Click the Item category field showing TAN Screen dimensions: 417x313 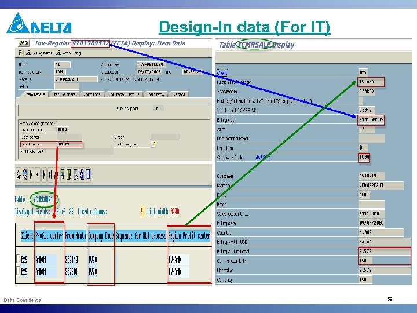[x=60, y=72]
